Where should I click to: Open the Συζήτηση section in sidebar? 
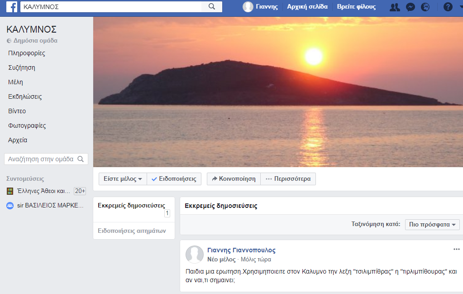pyautogui.click(x=22, y=67)
